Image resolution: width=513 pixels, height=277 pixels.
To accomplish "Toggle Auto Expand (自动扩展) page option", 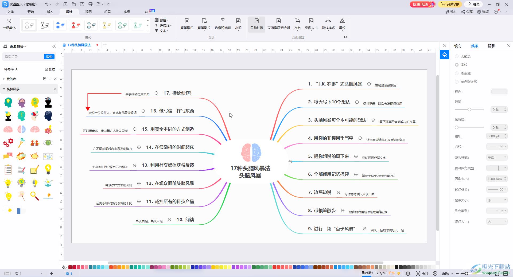I will click(x=256, y=24).
